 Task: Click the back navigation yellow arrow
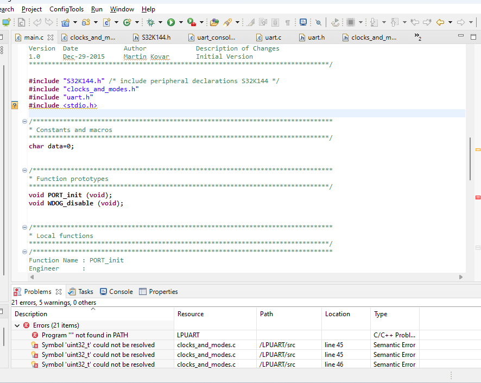coord(440,22)
